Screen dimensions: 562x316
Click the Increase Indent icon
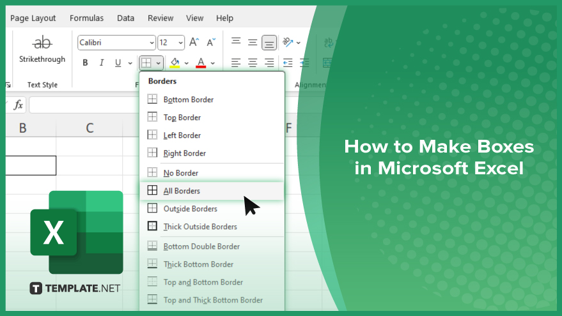tap(304, 63)
